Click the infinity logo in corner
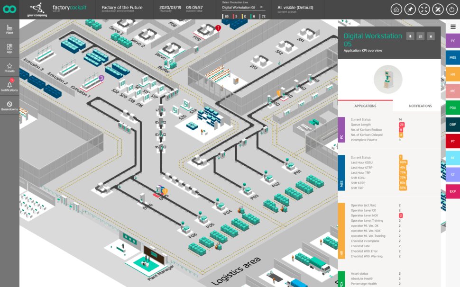Screen dimensions: 460x287 coord(9,9)
